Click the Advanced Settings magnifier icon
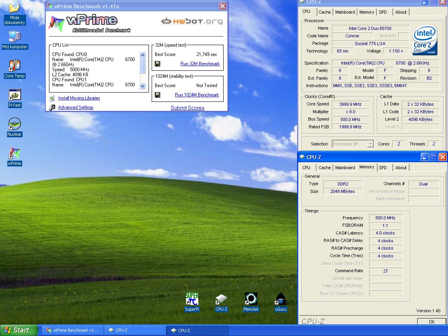Viewport: 448px width, 336px height. [x=52, y=107]
